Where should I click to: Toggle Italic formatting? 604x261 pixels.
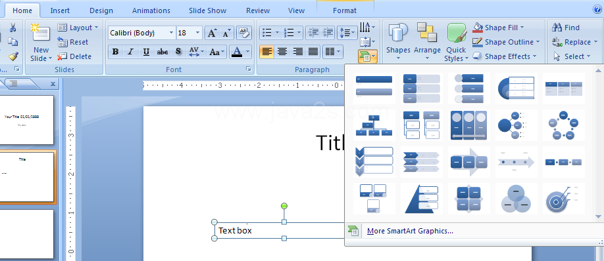tap(130, 52)
